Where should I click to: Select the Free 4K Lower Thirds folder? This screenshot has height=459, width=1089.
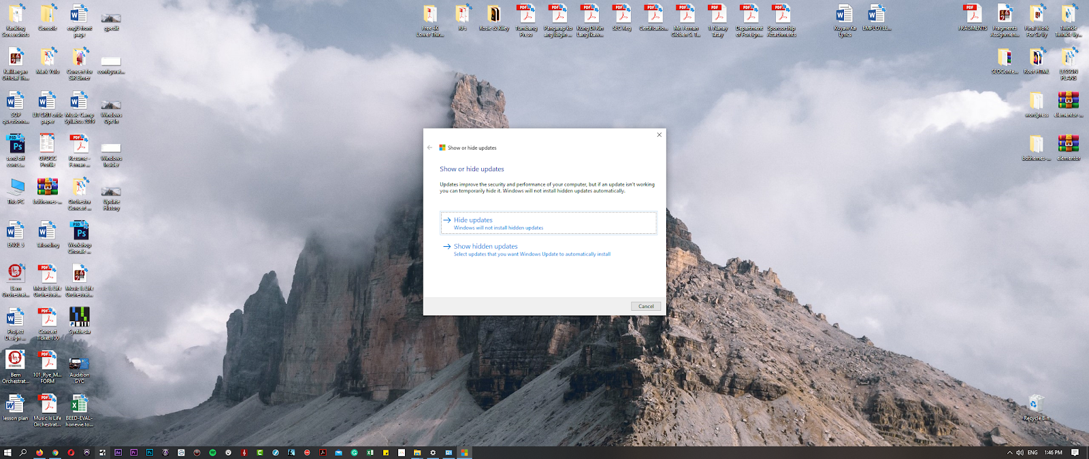430,20
